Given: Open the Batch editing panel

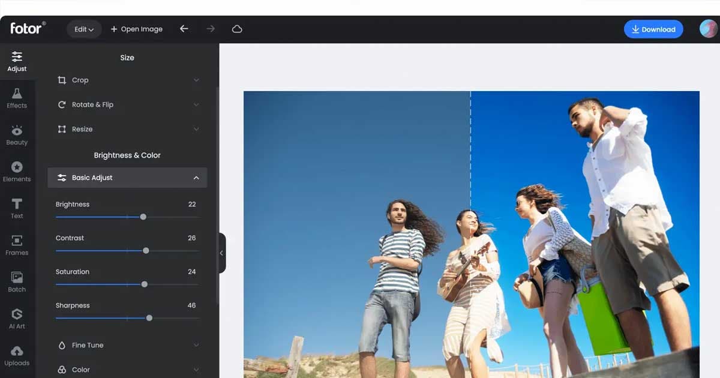Looking at the screenshot, I should pyautogui.click(x=17, y=282).
